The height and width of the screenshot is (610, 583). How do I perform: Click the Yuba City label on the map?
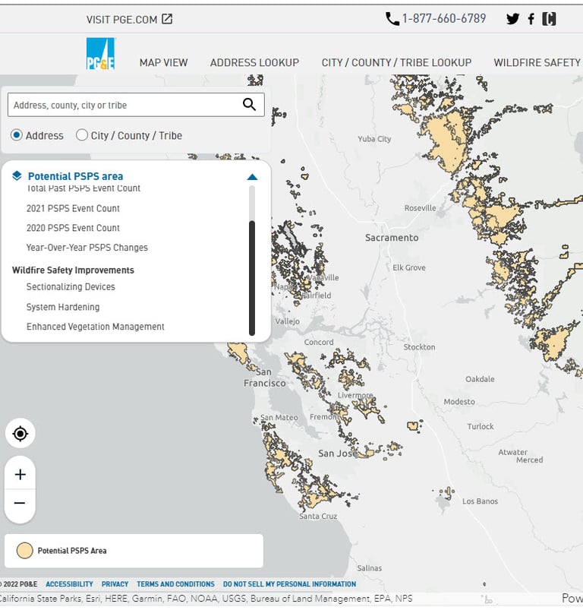pos(374,139)
